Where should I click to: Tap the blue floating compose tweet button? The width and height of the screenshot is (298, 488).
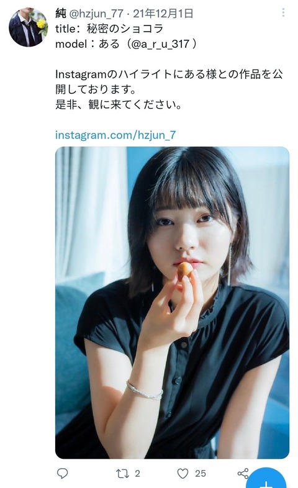click(x=267, y=479)
